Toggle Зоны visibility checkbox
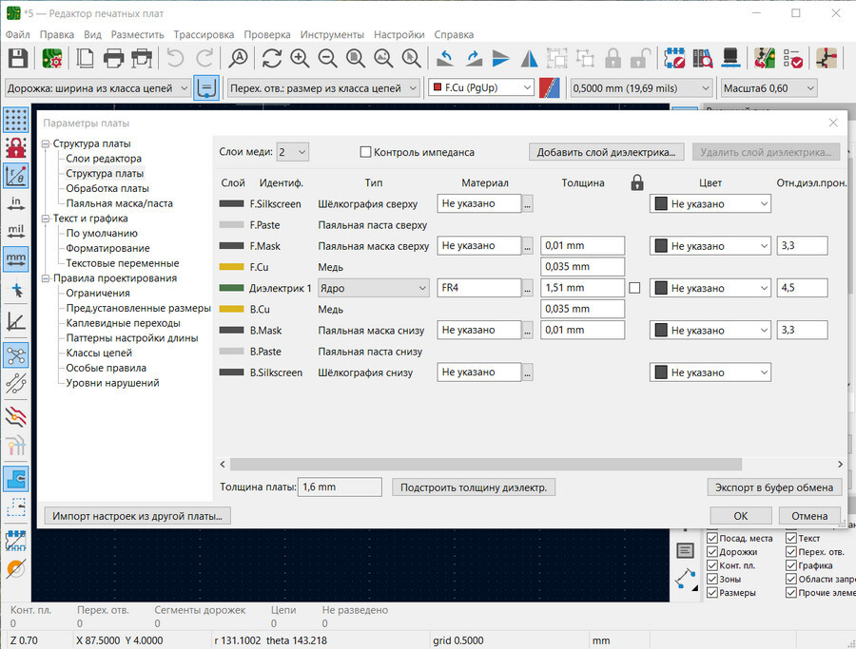This screenshot has height=649, width=856. [x=711, y=579]
